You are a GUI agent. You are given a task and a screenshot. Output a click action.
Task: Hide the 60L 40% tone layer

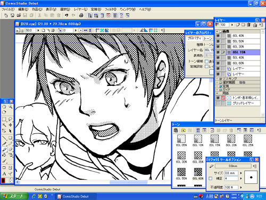tap(218, 36)
